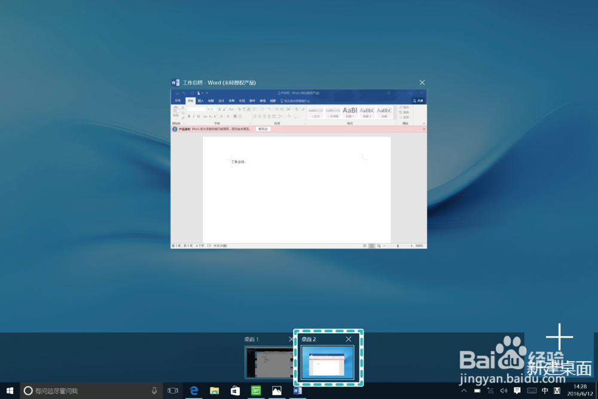Open the Action Center notification icon
Image resolution: width=598 pixels, height=399 pixels.
coord(517,391)
